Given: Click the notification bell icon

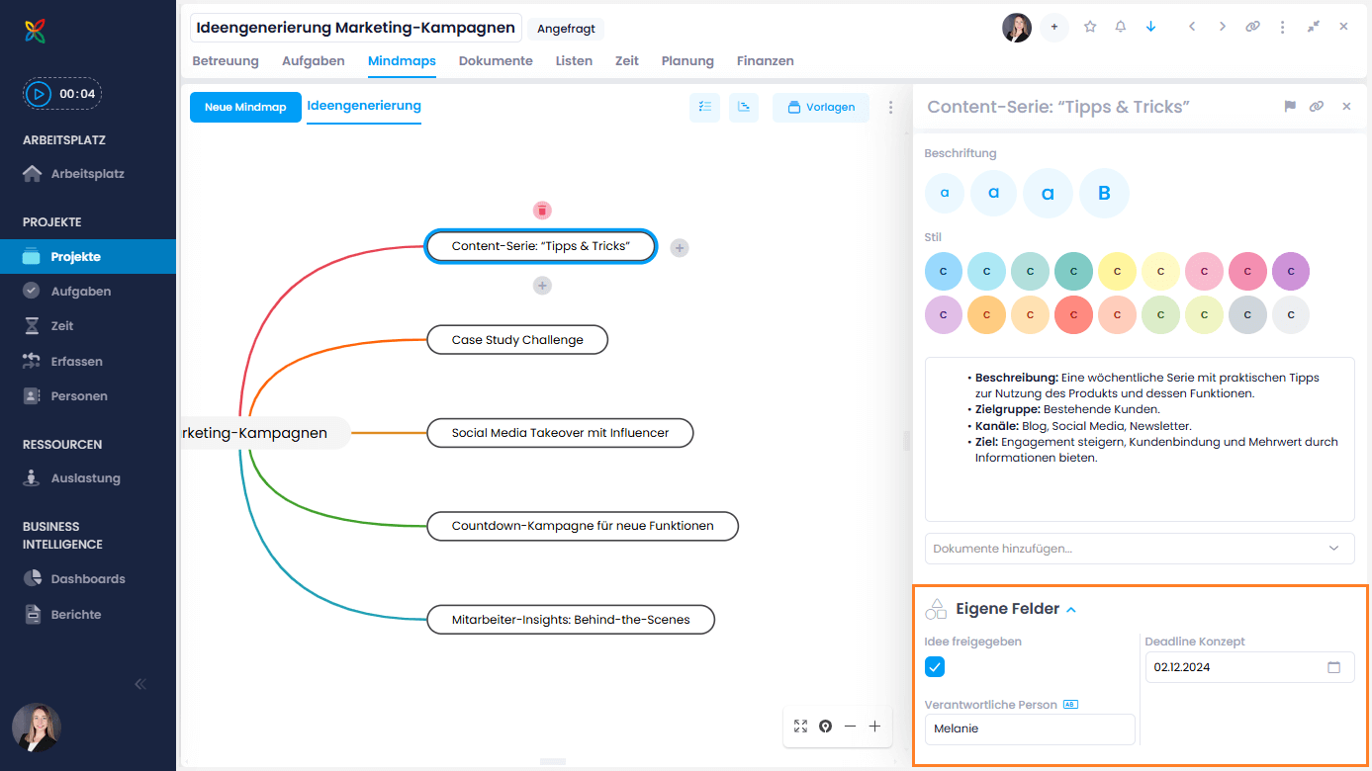Looking at the screenshot, I should coord(1120,27).
